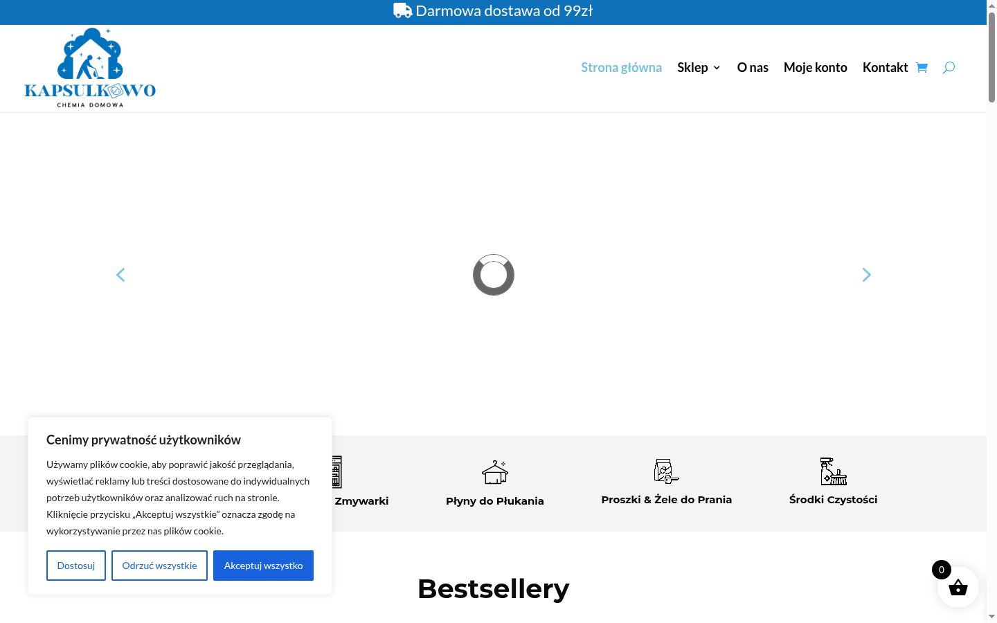Click the Darmowa dostawa od 99zł text
Viewport: 997px width, 623px height.
coord(504,10)
